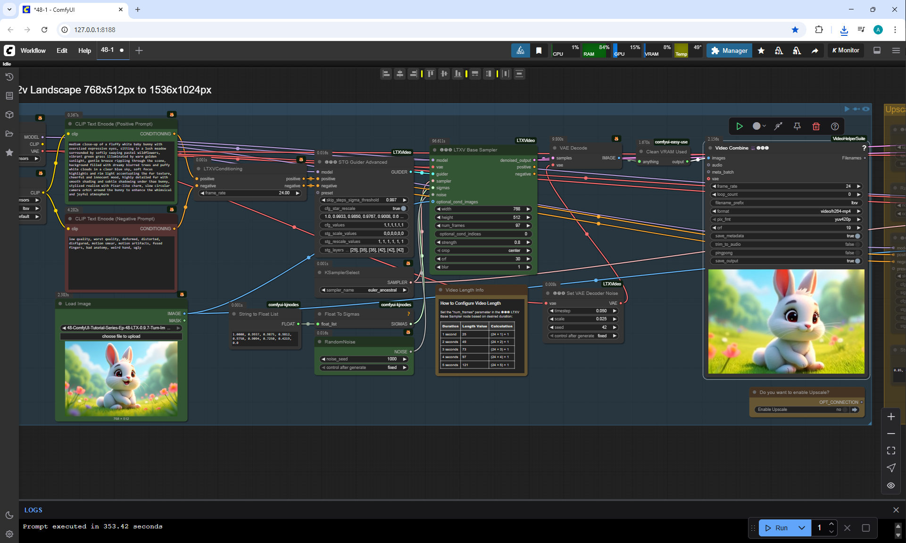Image resolution: width=906 pixels, height=543 pixels.
Task: Click the Manager button
Action: pyautogui.click(x=729, y=50)
